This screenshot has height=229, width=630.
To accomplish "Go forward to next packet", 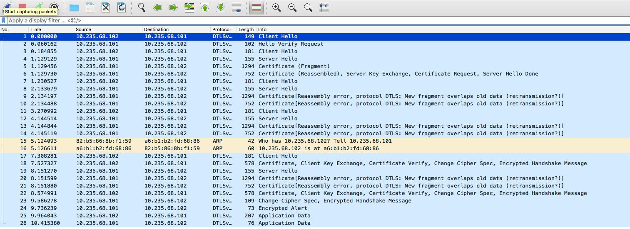I will coord(173,7).
